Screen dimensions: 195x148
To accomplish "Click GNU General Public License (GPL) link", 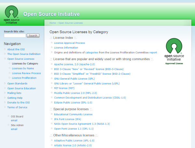I will (x=74, y=79).
